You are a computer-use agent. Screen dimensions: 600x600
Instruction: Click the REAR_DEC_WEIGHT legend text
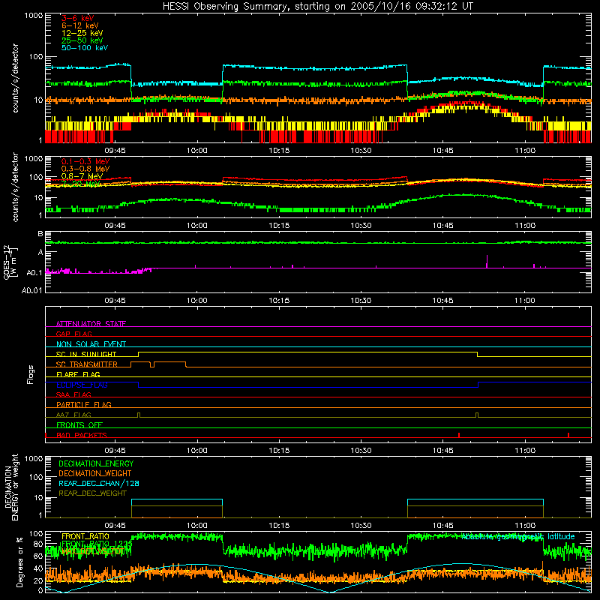click(x=92, y=493)
